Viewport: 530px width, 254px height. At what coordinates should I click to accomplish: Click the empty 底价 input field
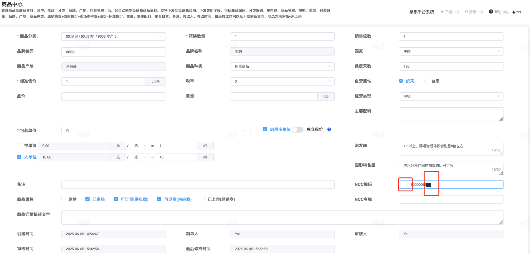click(x=113, y=96)
